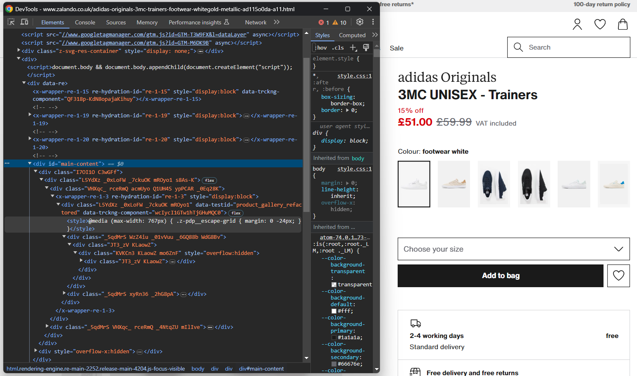Screen dimensions: 637x376
Task: Open the shopping bag icon
Action: pyautogui.click(x=623, y=25)
